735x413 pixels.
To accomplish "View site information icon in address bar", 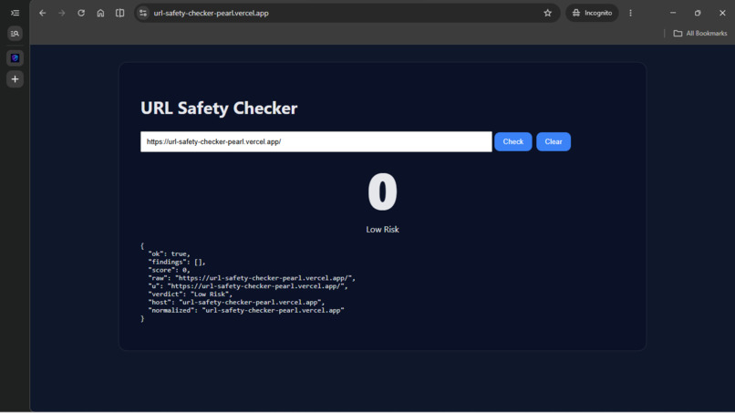I will 143,13.
